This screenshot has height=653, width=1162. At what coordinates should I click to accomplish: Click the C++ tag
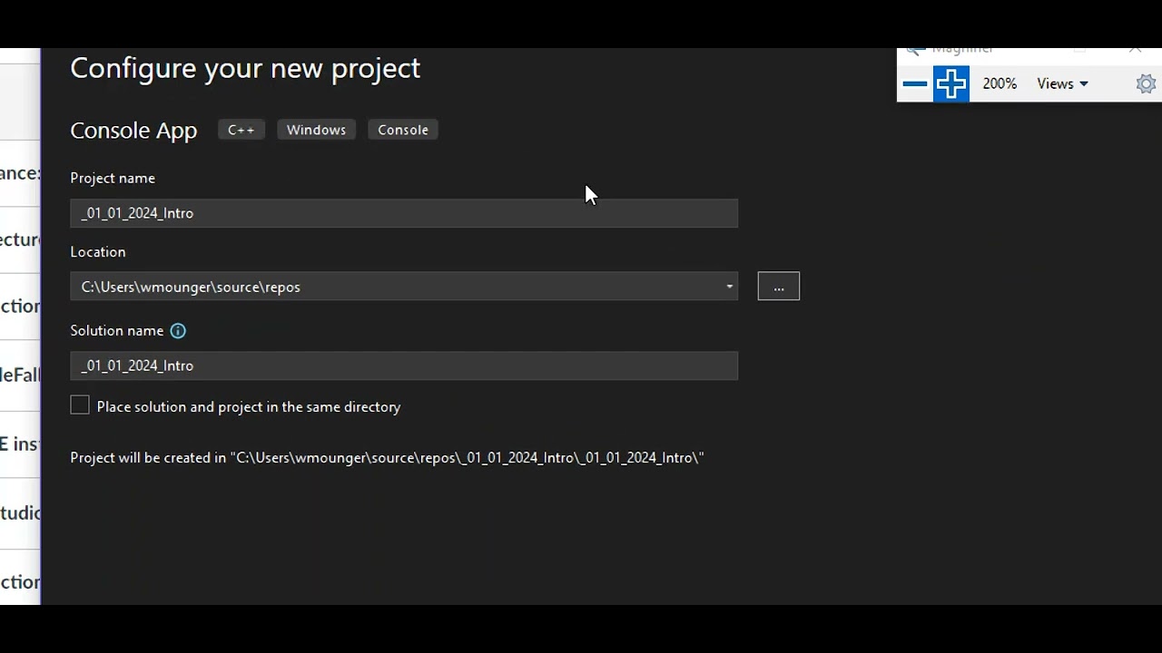(x=241, y=130)
